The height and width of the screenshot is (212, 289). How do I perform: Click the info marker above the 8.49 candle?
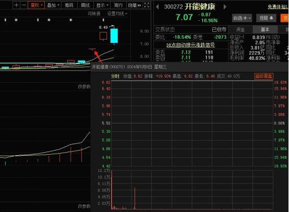[x=103, y=20]
